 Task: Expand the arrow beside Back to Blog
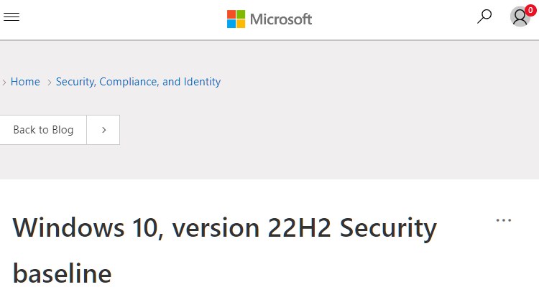click(103, 130)
